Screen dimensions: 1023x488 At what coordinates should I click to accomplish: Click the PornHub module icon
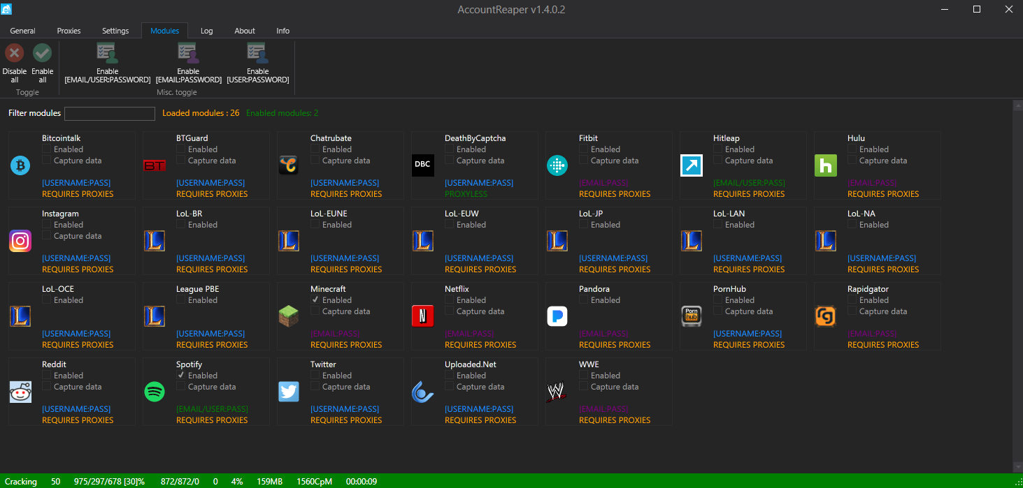(x=692, y=316)
